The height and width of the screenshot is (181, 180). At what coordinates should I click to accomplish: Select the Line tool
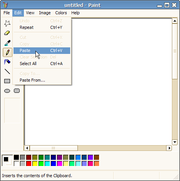[7, 72]
